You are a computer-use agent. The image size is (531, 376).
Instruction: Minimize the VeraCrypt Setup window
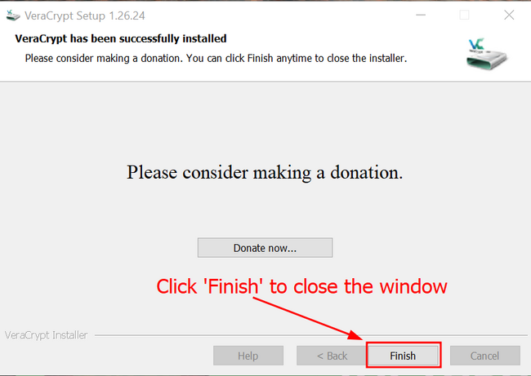tap(421, 15)
